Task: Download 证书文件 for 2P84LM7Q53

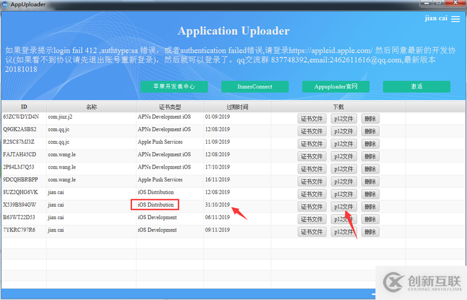Action: coord(312,169)
